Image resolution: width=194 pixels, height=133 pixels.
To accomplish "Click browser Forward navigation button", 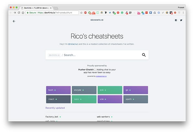I will [15, 13].
